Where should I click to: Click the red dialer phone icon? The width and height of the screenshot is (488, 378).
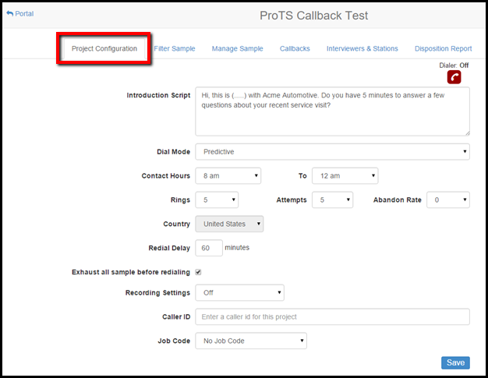pyautogui.click(x=453, y=78)
